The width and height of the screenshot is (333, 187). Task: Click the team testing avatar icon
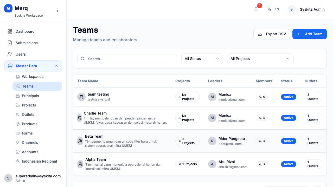pyautogui.click(x=81, y=97)
